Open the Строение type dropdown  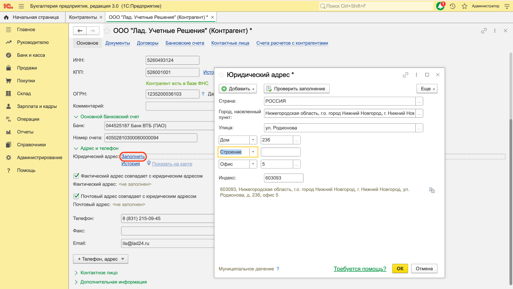[x=253, y=152]
